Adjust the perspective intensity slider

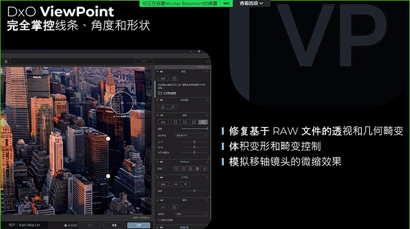pos(195,129)
